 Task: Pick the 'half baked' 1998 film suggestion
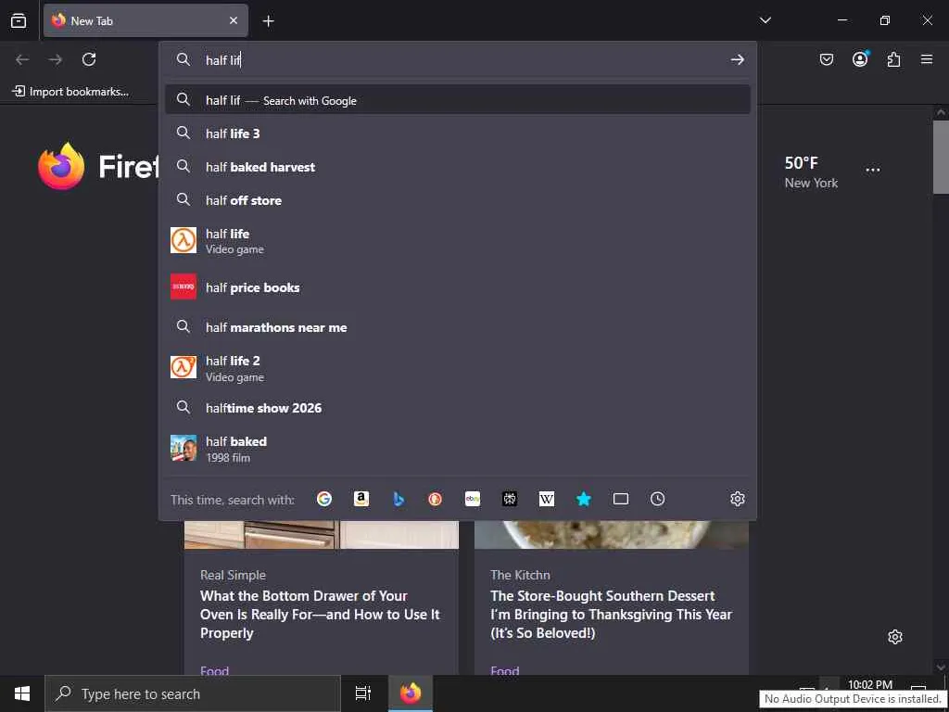[x=458, y=449]
